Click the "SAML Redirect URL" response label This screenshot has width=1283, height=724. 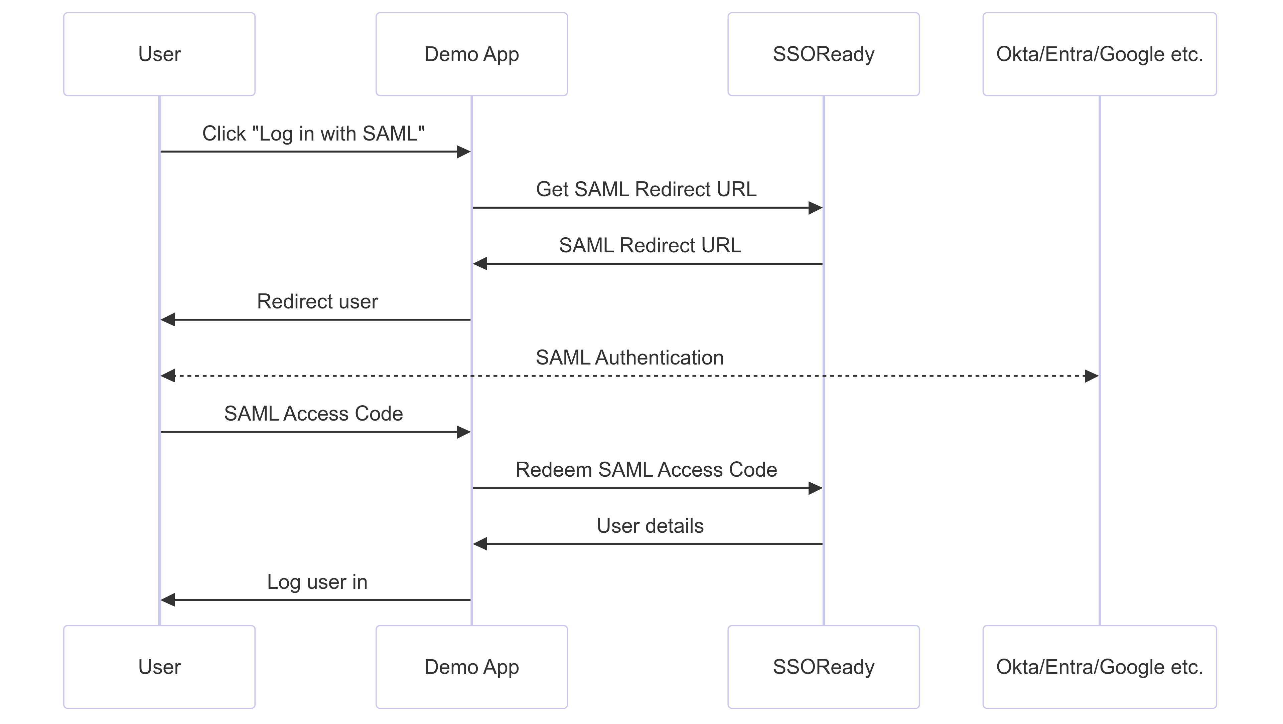pos(650,245)
